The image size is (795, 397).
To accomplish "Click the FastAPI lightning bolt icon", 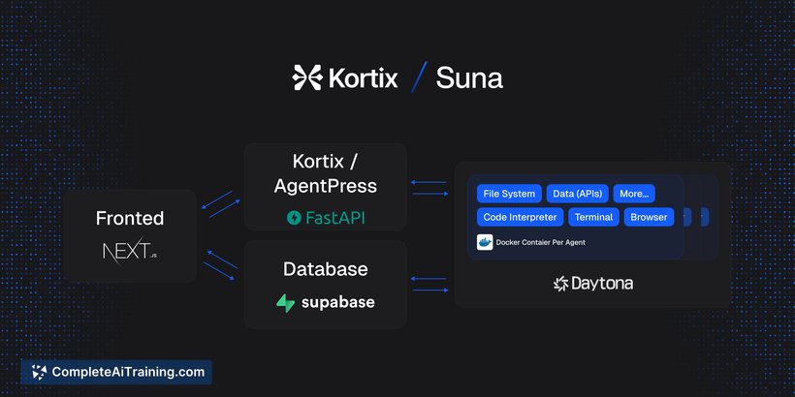I will tap(294, 218).
